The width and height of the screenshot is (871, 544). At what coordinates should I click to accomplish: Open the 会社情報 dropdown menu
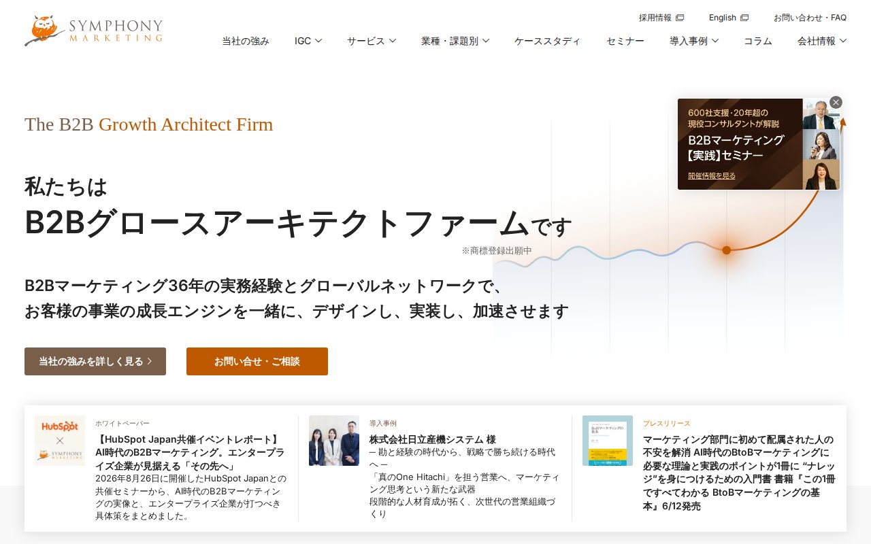pos(822,41)
